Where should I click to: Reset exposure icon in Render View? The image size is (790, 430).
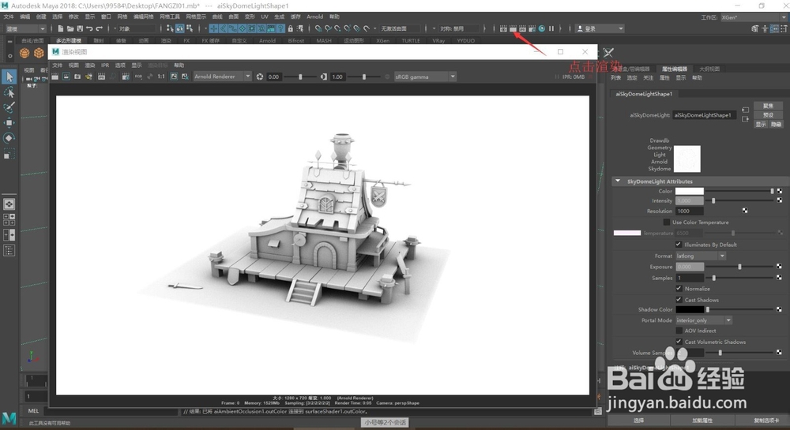[x=259, y=77]
